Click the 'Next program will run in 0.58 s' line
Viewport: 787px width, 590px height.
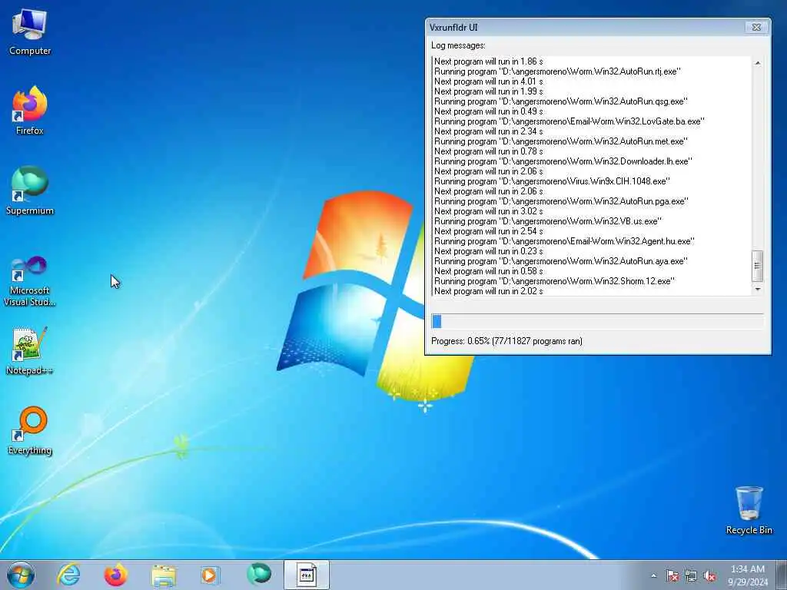(x=488, y=271)
